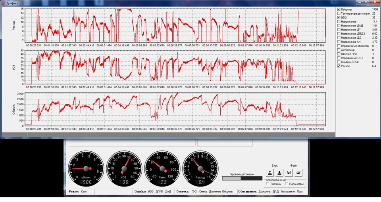Click the Графики window title icon
The height and width of the screenshot is (202, 381).
(x=4, y=3)
